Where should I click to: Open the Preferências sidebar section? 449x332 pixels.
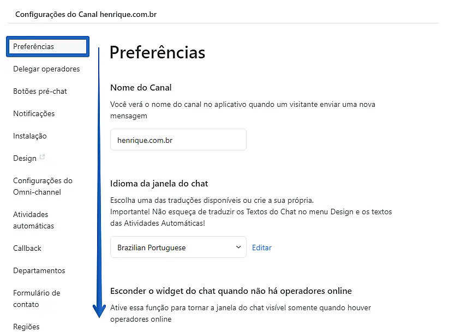34,47
